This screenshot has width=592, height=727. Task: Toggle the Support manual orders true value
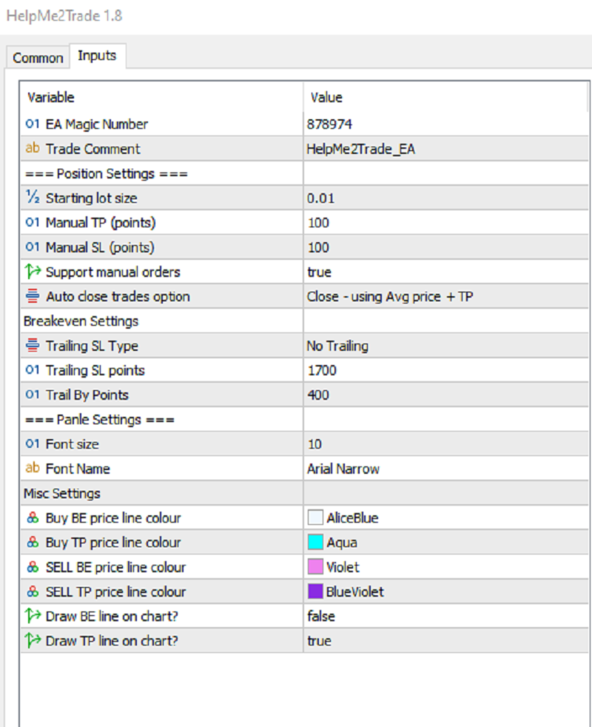pos(320,272)
